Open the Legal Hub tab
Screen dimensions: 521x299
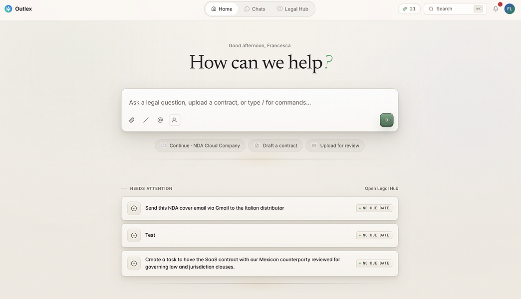point(293,9)
